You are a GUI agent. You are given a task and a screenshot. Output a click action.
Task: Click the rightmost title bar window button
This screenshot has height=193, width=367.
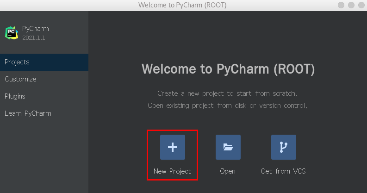tap(361, 5)
